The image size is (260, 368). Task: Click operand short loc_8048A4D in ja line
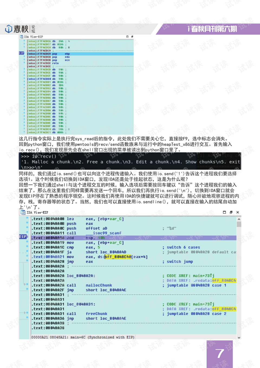coord(106,252)
